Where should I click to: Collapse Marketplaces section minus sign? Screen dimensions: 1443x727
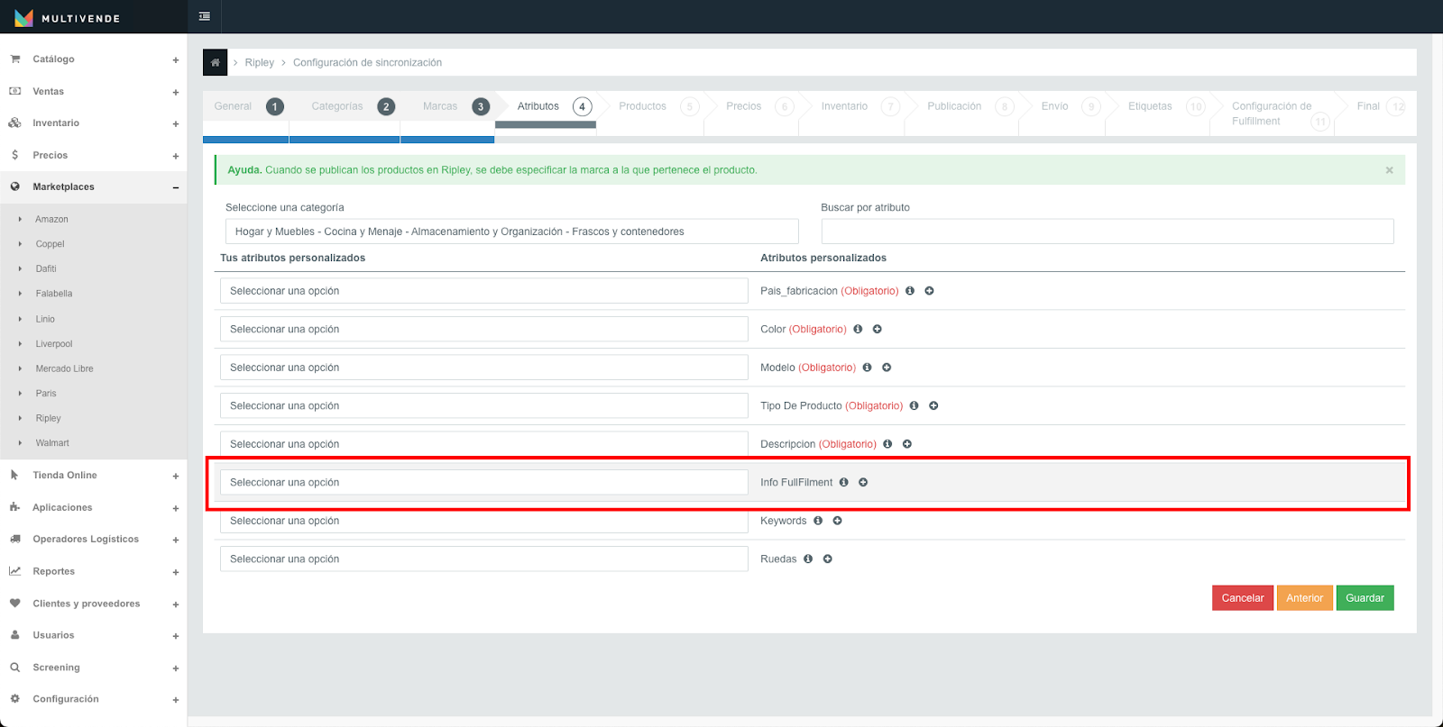[176, 187]
